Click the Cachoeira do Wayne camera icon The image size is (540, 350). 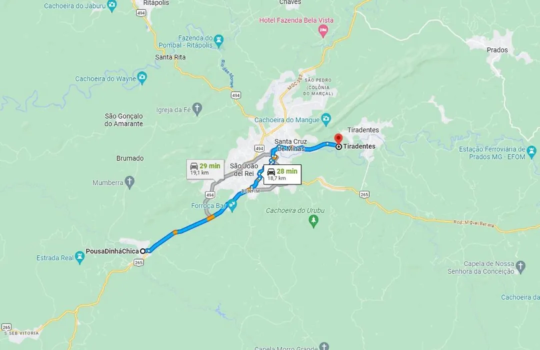(142, 78)
